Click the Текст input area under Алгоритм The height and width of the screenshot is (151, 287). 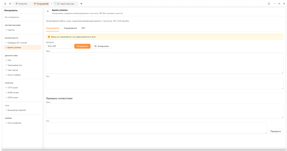pos(164,63)
